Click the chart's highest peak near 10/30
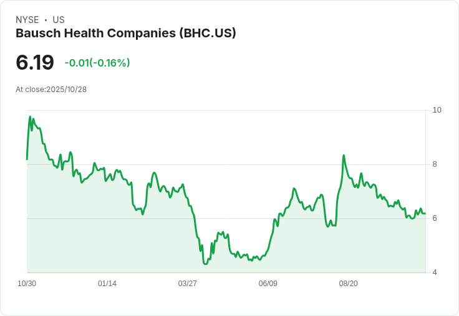This screenshot has width=459, height=316. tap(29, 117)
